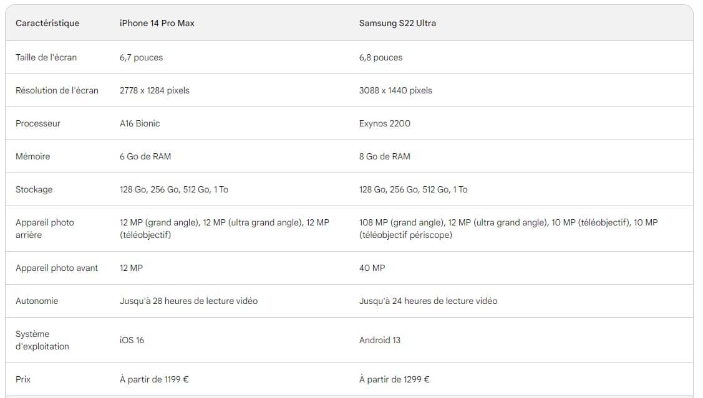Click the Jusqu'à 28 heures battery cell

click(x=188, y=301)
